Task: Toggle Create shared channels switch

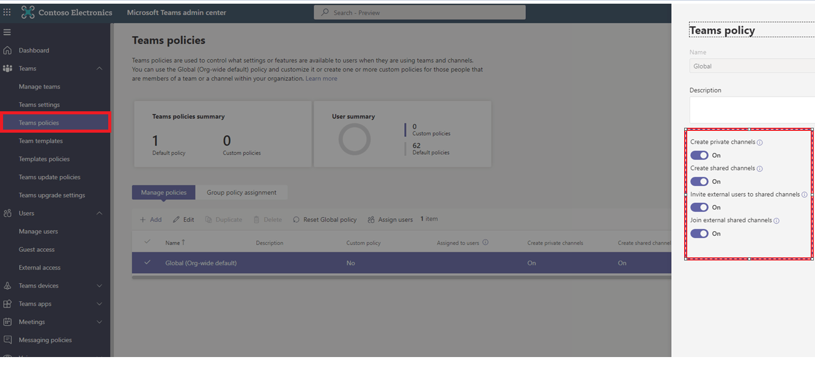Action: click(699, 182)
